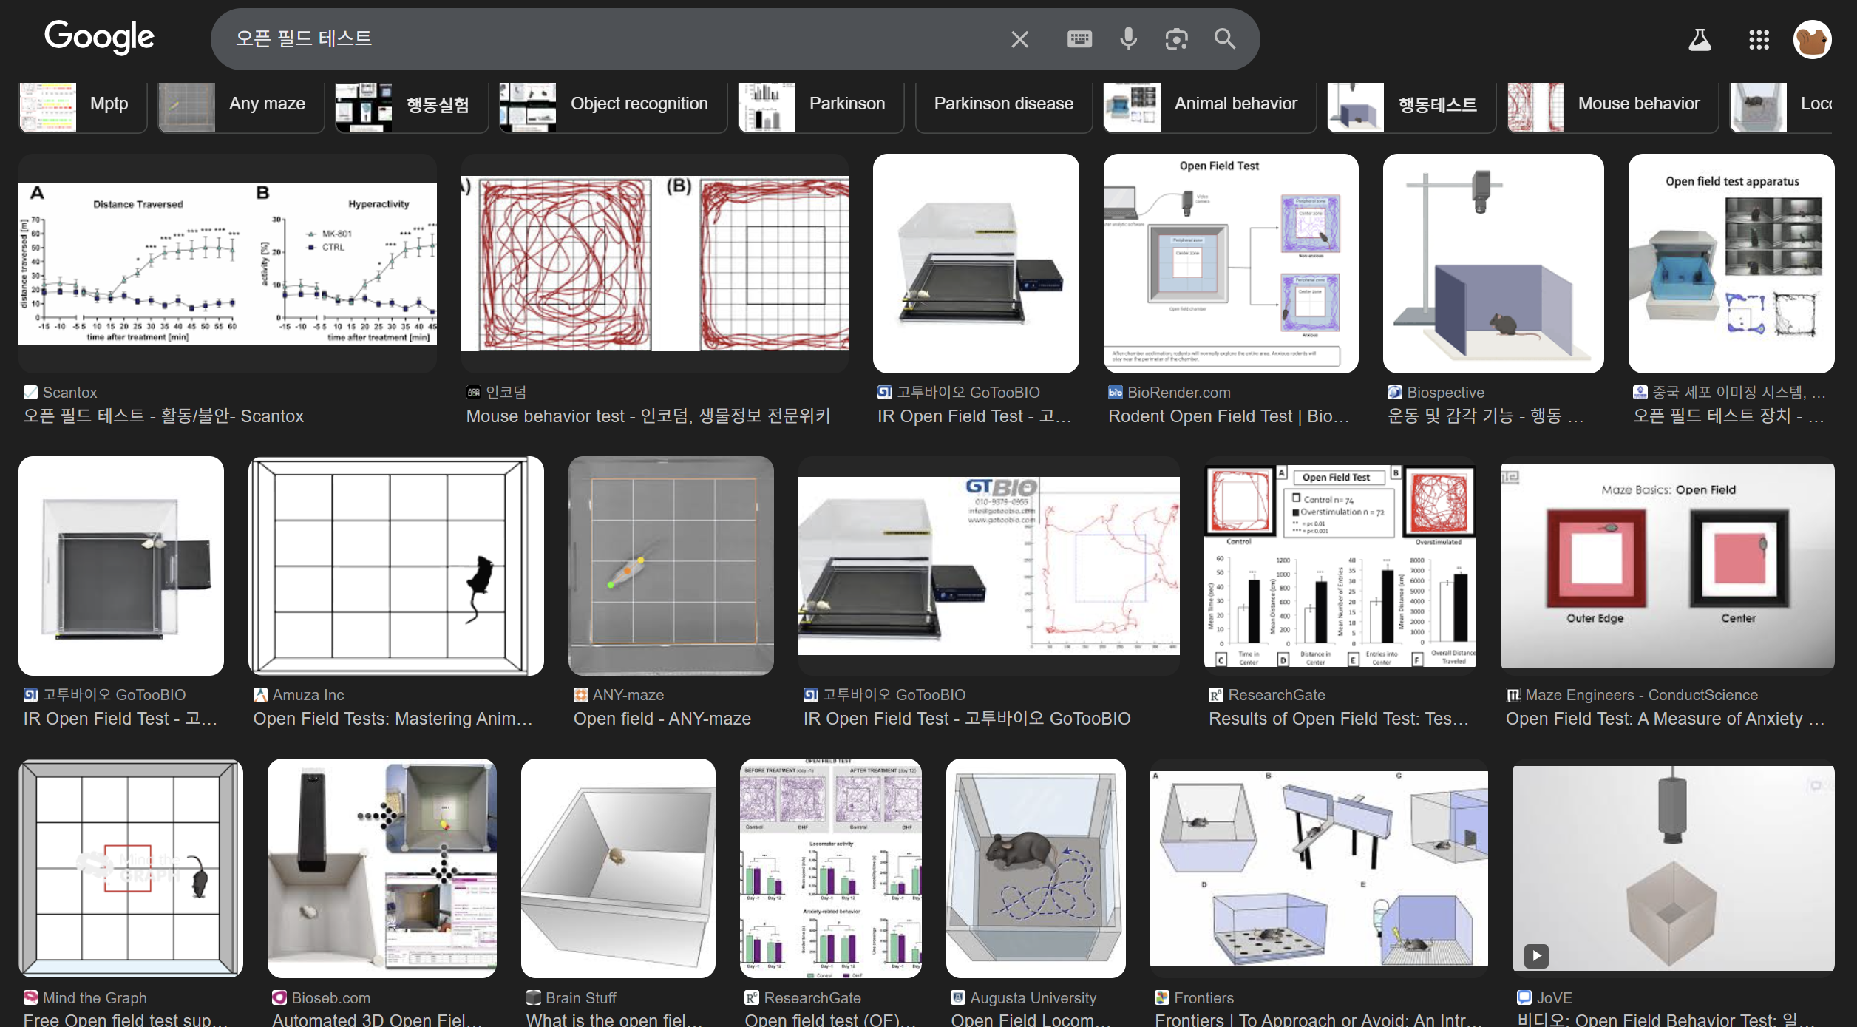The height and width of the screenshot is (1027, 1857).
Task: Open Amuza Inc grid mouse thumbnail
Action: [x=396, y=566]
